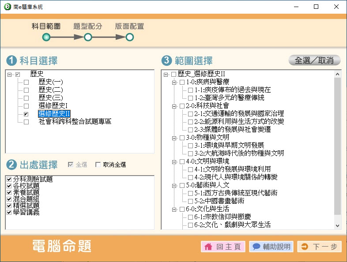Enable the 取消全選 checkbox
Image resolution: width=347 pixels, height=262 pixels.
click(98, 165)
